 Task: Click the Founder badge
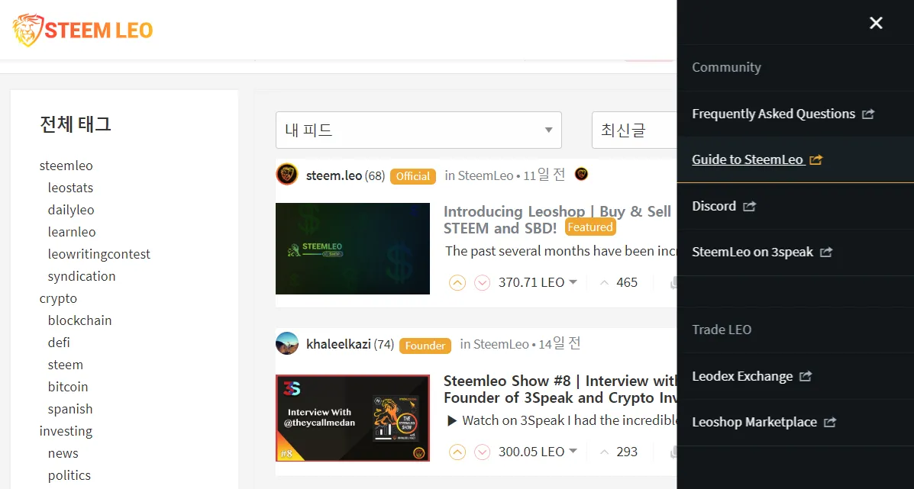click(425, 346)
